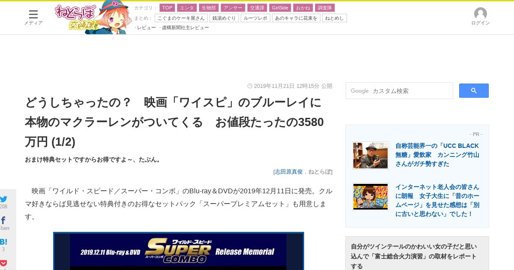Image resolution: width=514 pixels, height=270 pixels.
Task: Click the ねとらぼ byline link
Action: click(320, 172)
